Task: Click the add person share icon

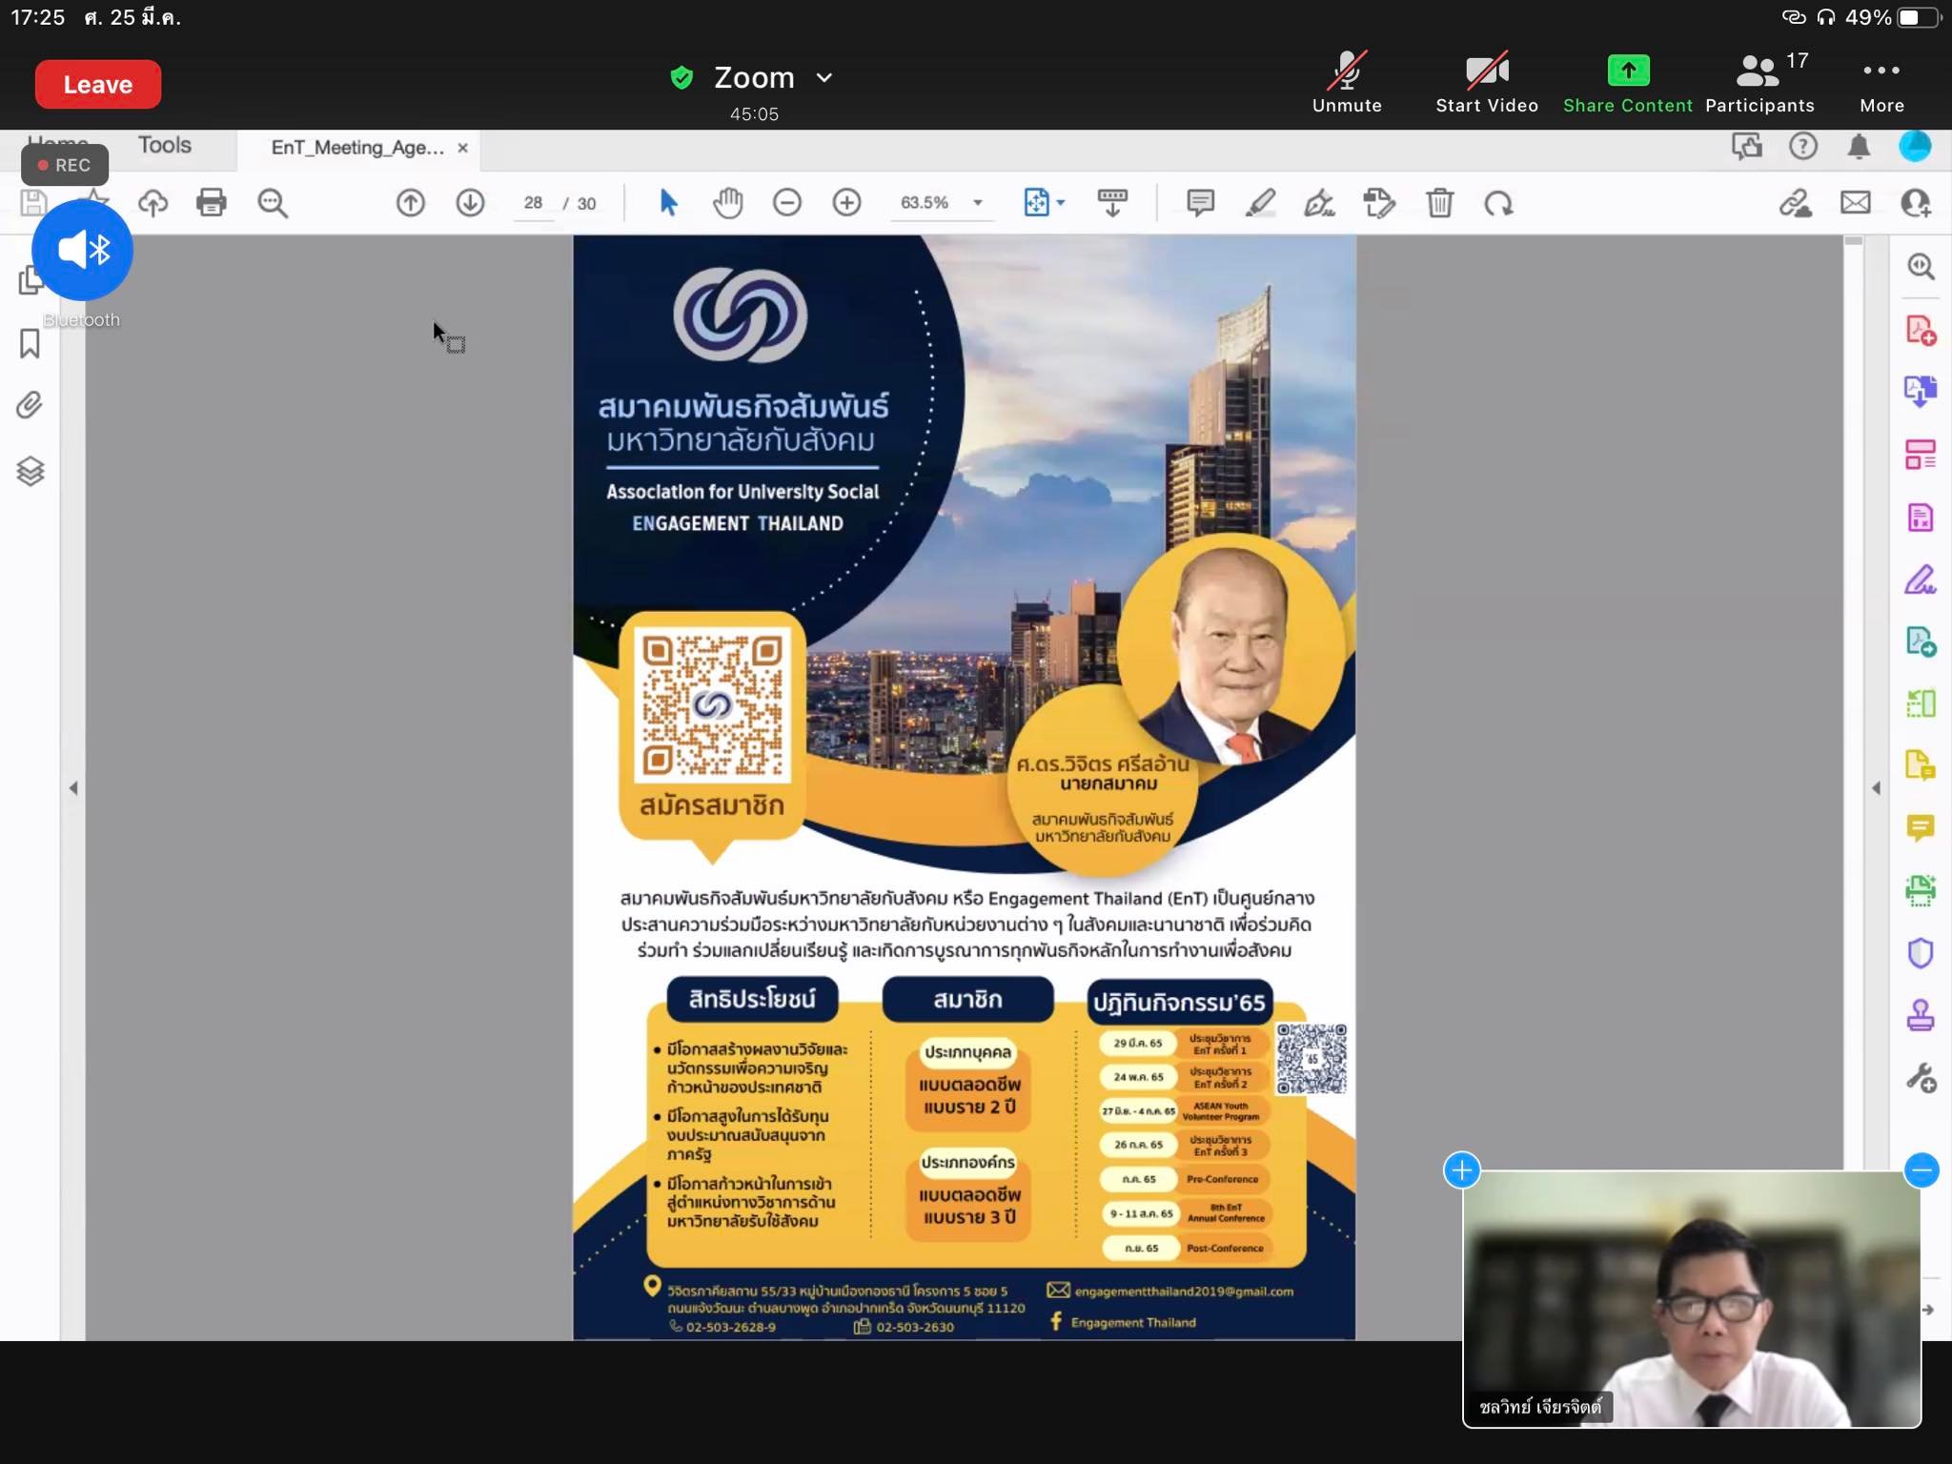Action: pyautogui.click(x=1915, y=203)
